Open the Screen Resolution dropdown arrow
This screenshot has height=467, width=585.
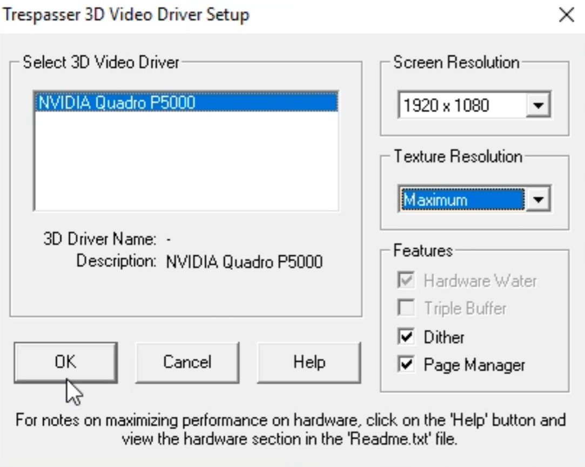click(537, 105)
